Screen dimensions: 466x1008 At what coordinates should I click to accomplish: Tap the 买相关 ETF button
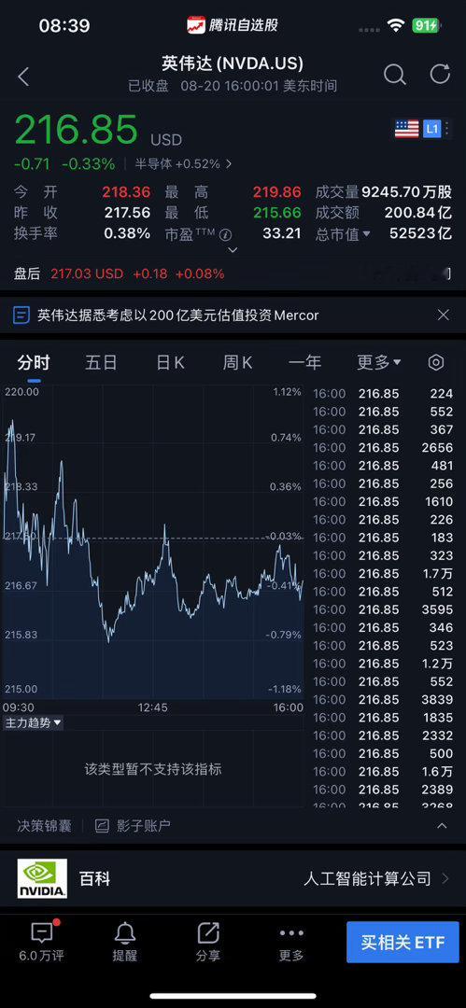pyautogui.click(x=402, y=943)
